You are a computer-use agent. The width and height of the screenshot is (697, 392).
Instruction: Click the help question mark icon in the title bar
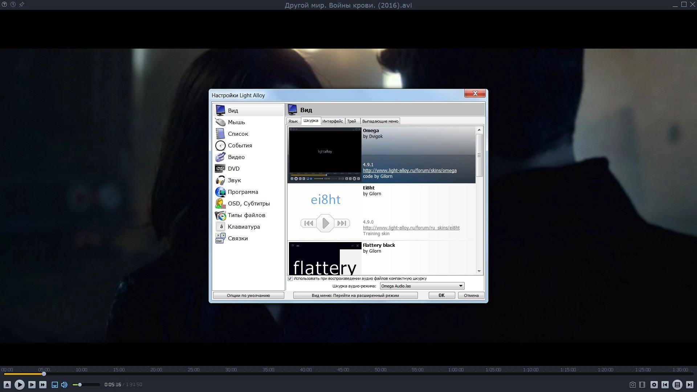coord(4,5)
